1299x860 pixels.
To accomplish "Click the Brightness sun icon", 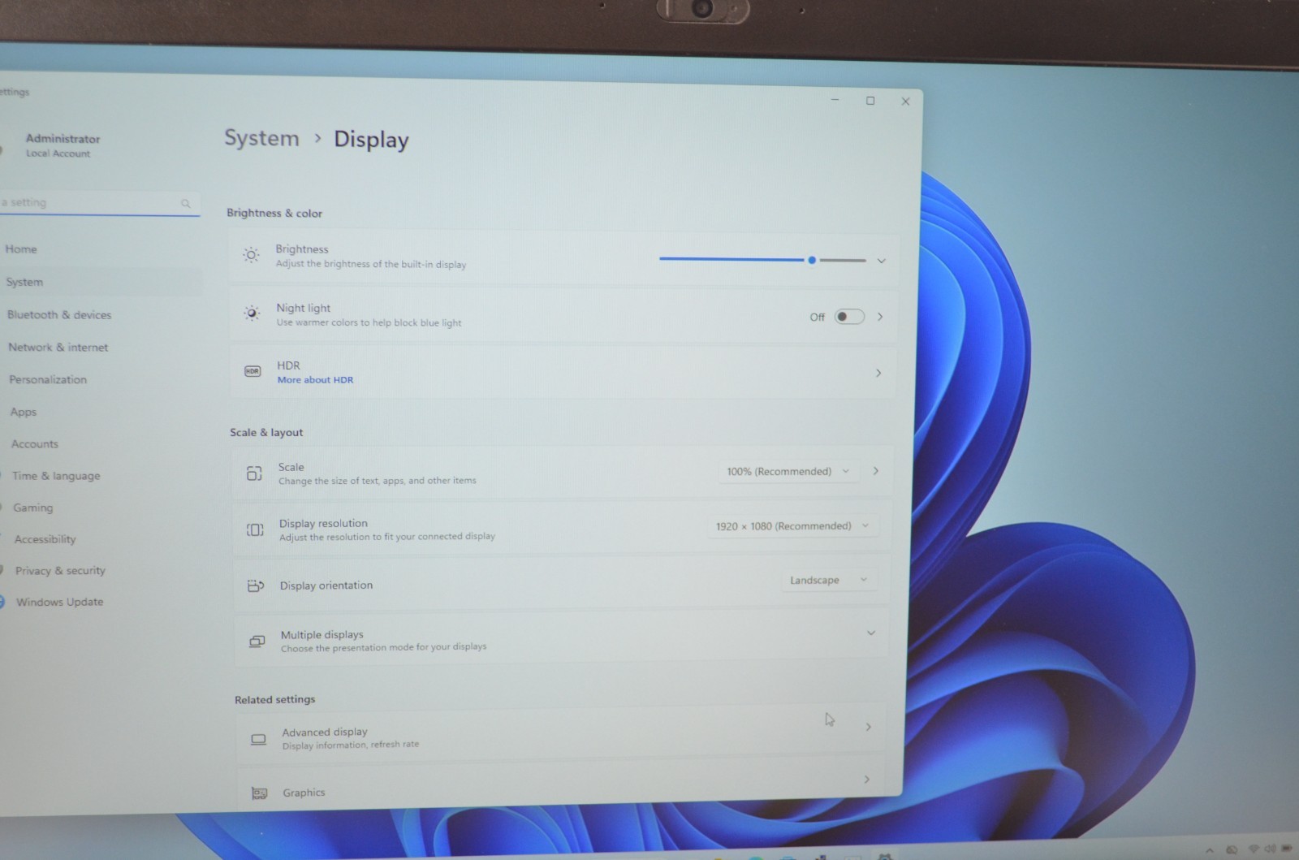I will 251,255.
